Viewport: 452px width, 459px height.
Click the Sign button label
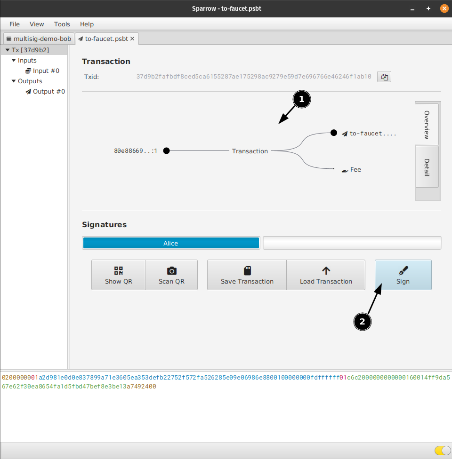pos(403,281)
